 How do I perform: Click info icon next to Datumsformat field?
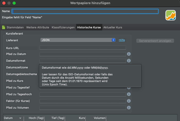(129, 61)
